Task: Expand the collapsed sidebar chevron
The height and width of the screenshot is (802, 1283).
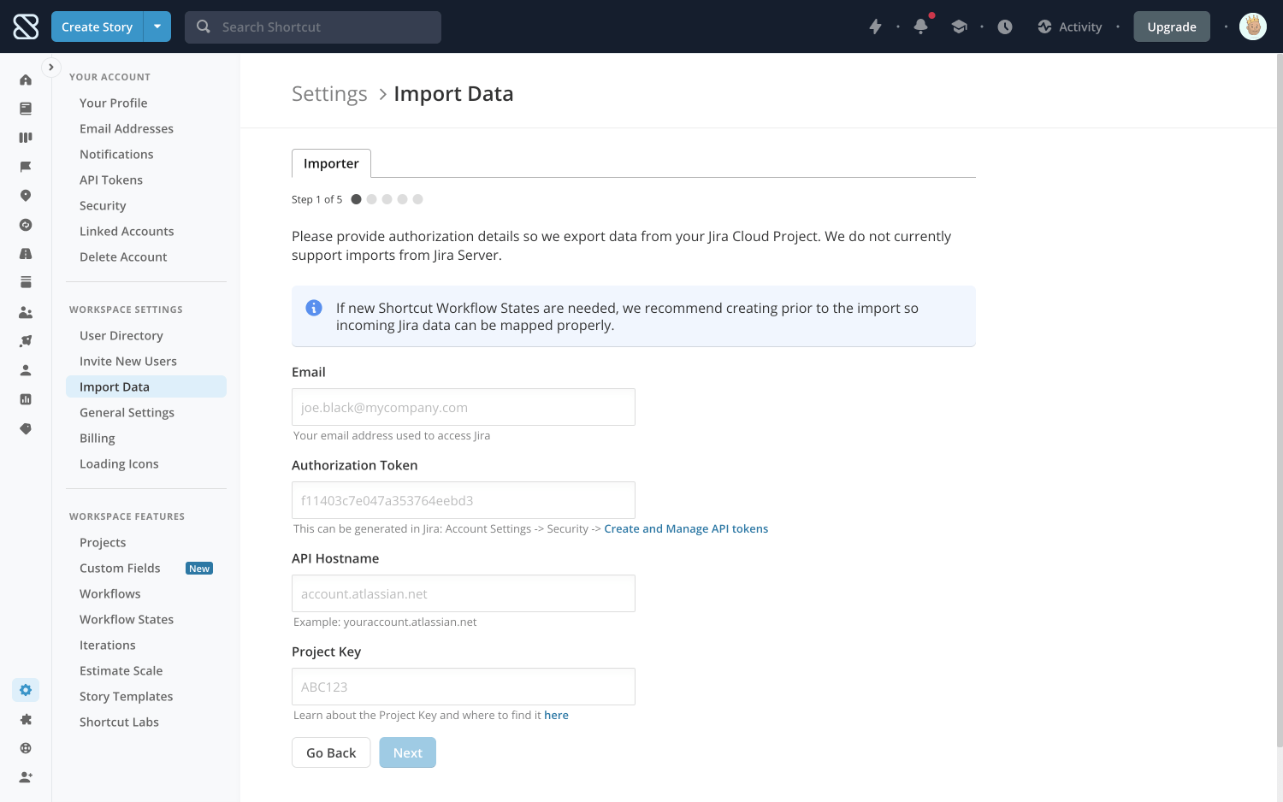Action: coord(50,67)
